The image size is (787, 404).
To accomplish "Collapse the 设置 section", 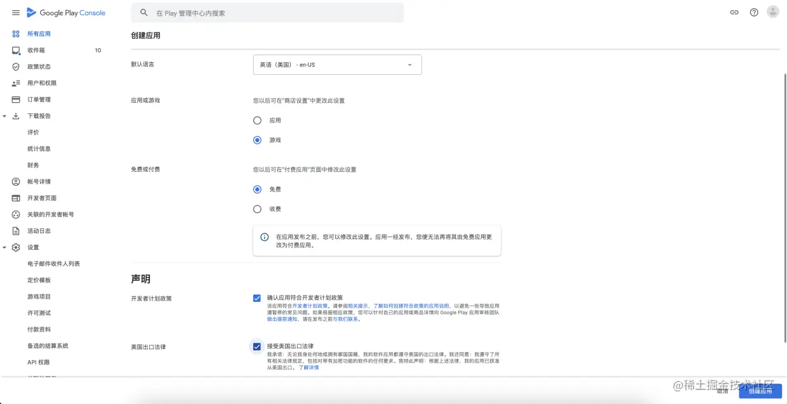I will (x=5, y=247).
